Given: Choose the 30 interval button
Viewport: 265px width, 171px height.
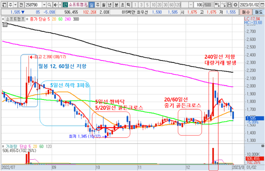Looking at the screenshot, I should 165,5.
